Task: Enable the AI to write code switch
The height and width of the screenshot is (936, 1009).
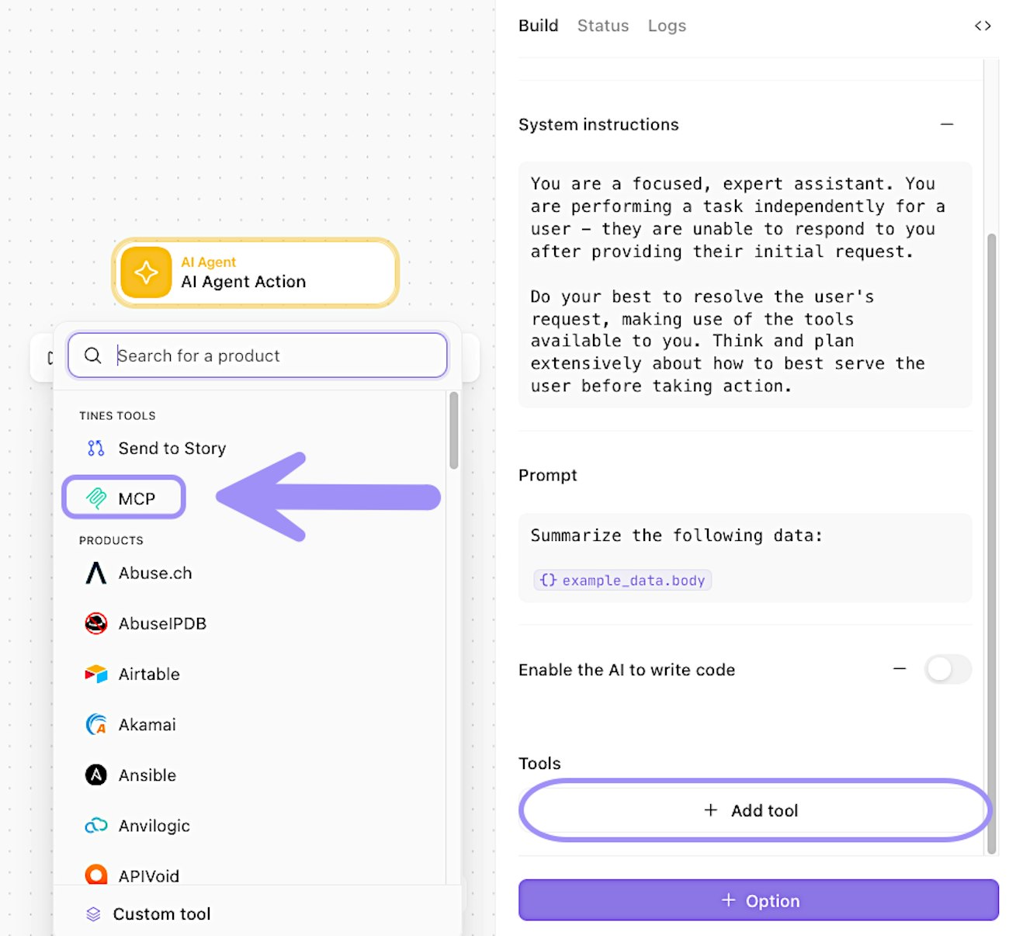Action: click(x=947, y=669)
